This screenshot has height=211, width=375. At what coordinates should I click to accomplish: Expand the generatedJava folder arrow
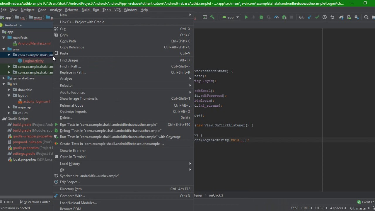point(4,78)
